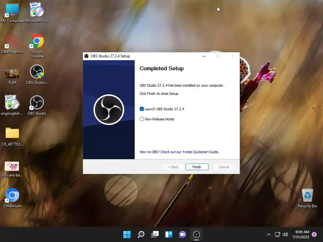Viewport: 323px width, 242px height.
Task: Open the Chromium desktop shortcut
Action: (x=12, y=198)
